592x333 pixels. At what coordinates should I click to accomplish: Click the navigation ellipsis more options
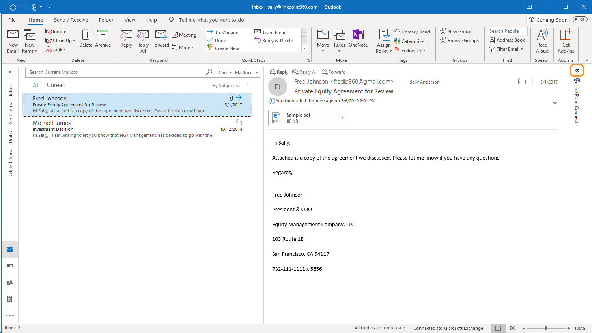point(10,316)
